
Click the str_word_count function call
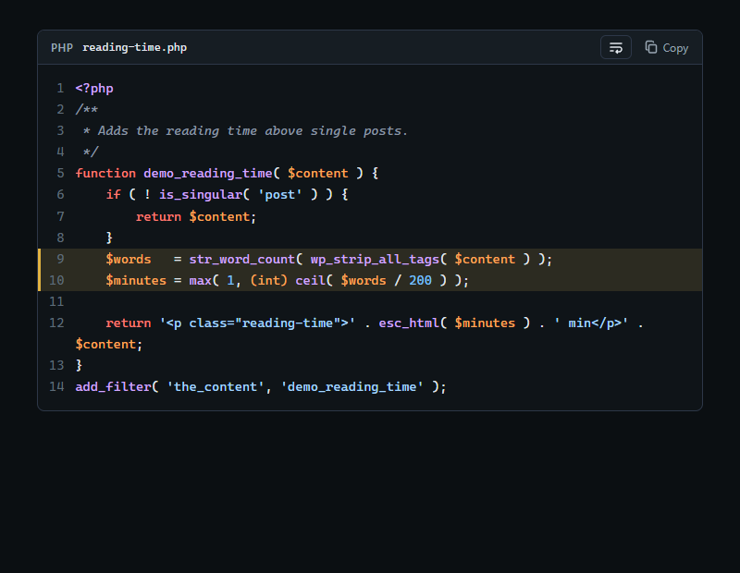click(242, 259)
